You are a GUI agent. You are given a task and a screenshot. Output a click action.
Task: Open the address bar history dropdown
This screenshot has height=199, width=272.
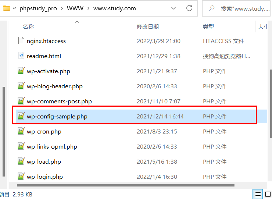point(173,8)
